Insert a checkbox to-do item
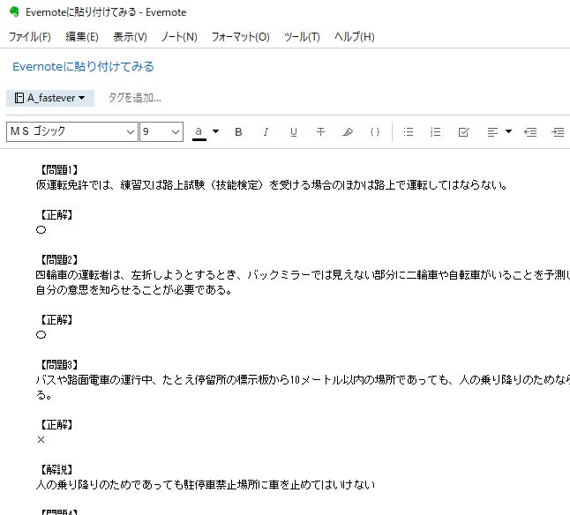Image resolution: width=570 pixels, height=515 pixels. pyautogui.click(x=463, y=132)
